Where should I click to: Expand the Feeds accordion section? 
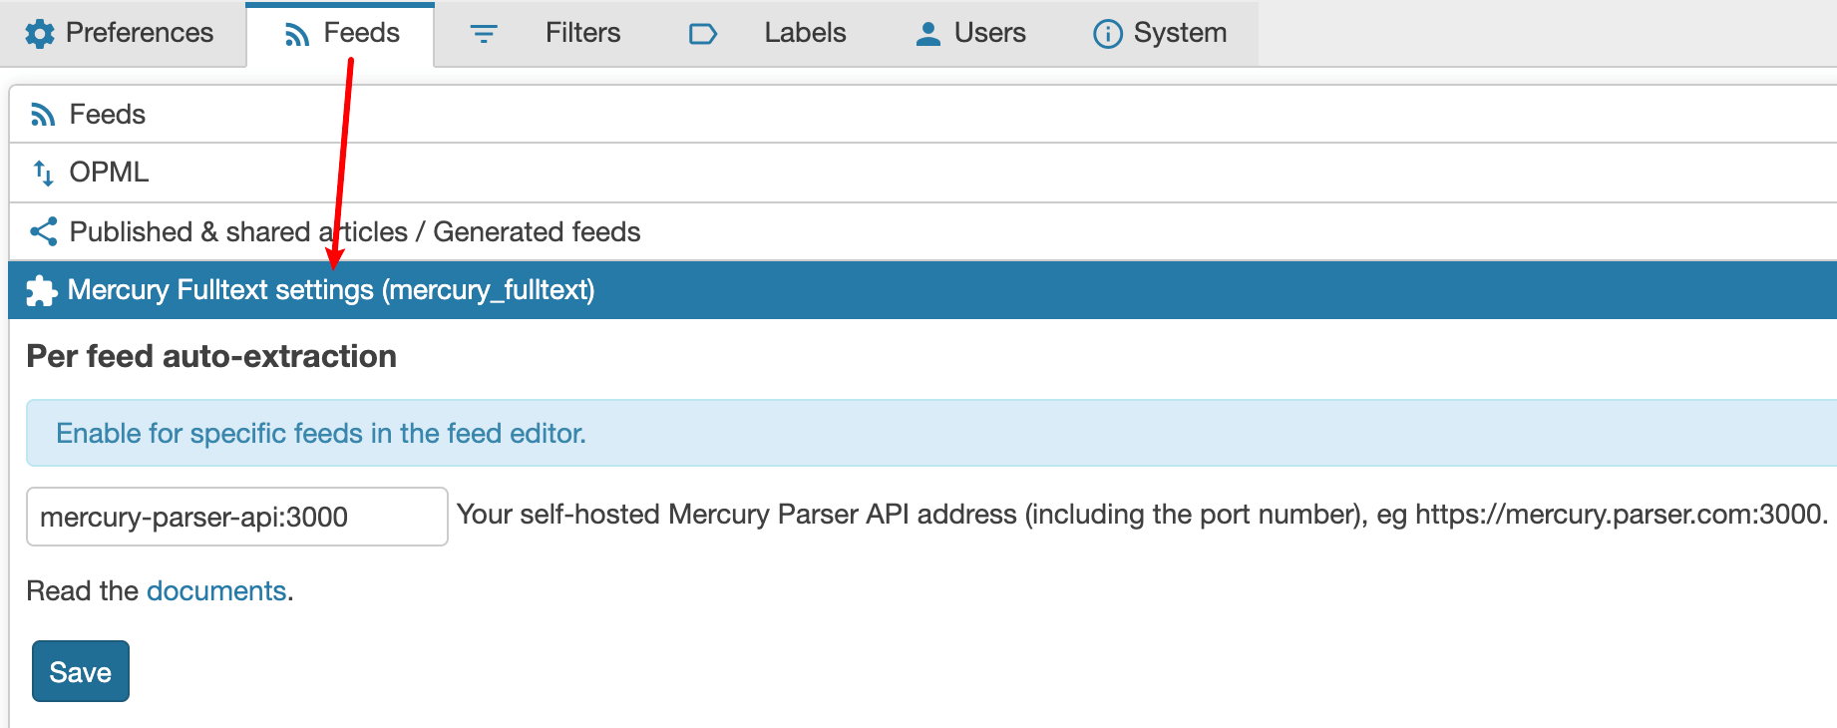(x=922, y=114)
